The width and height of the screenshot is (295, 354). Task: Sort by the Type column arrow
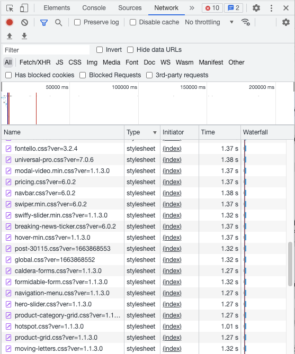(x=155, y=132)
